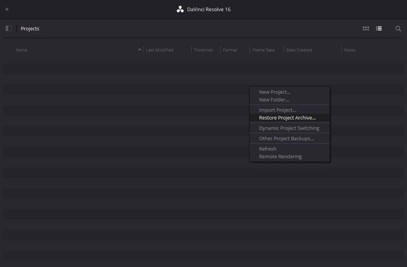Sort projects by Last Modified column
This screenshot has height=267, width=407.
tap(160, 50)
